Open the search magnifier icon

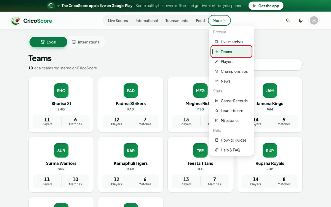pyautogui.click(x=288, y=21)
